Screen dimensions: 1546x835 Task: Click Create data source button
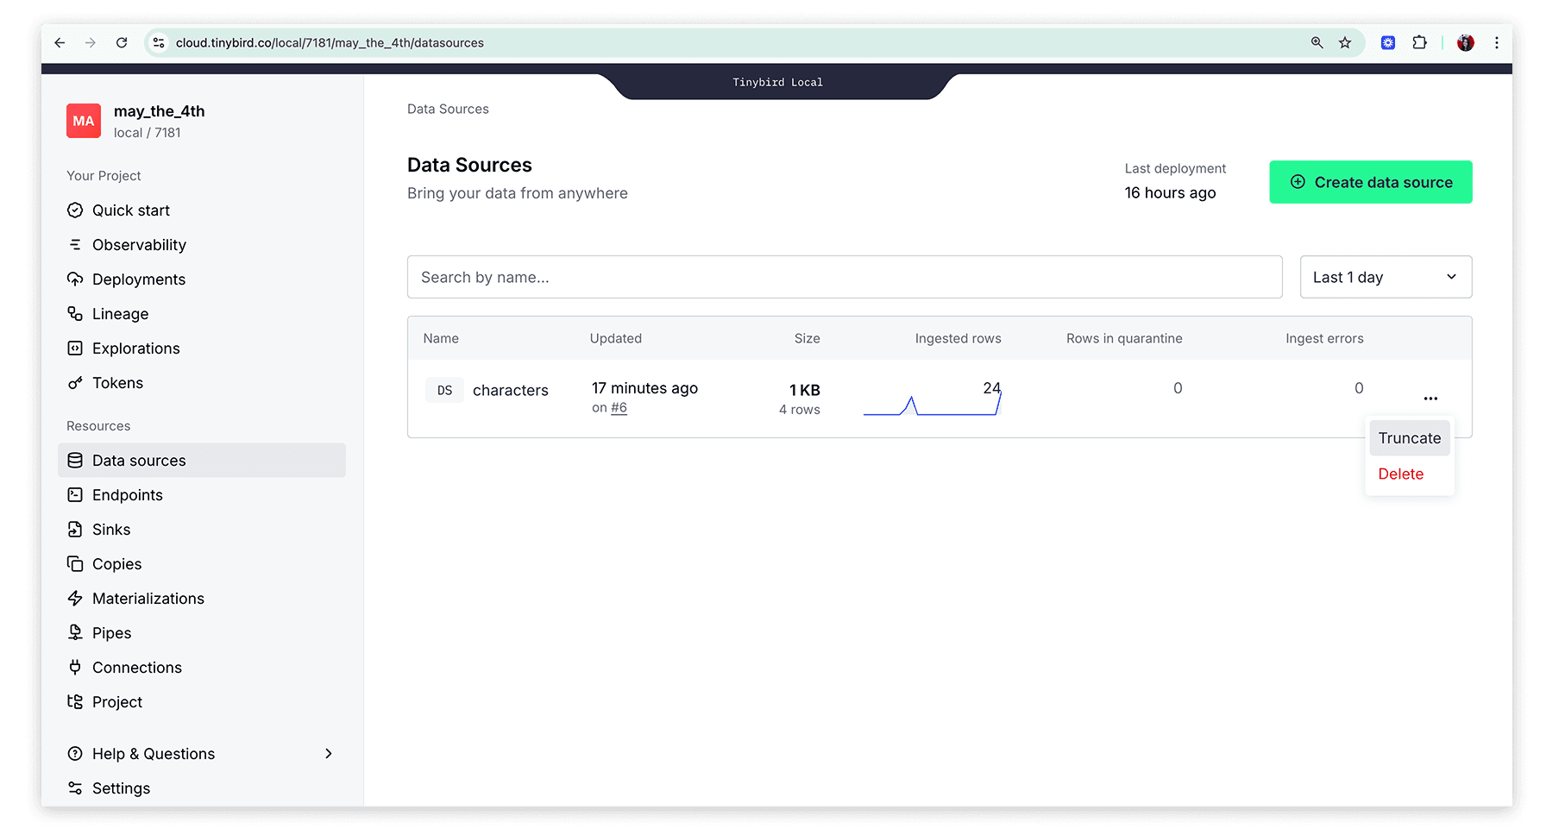1370,182
